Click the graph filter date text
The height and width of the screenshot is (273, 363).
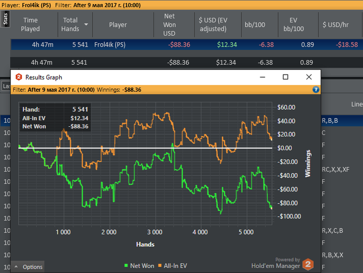pos(61,90)
